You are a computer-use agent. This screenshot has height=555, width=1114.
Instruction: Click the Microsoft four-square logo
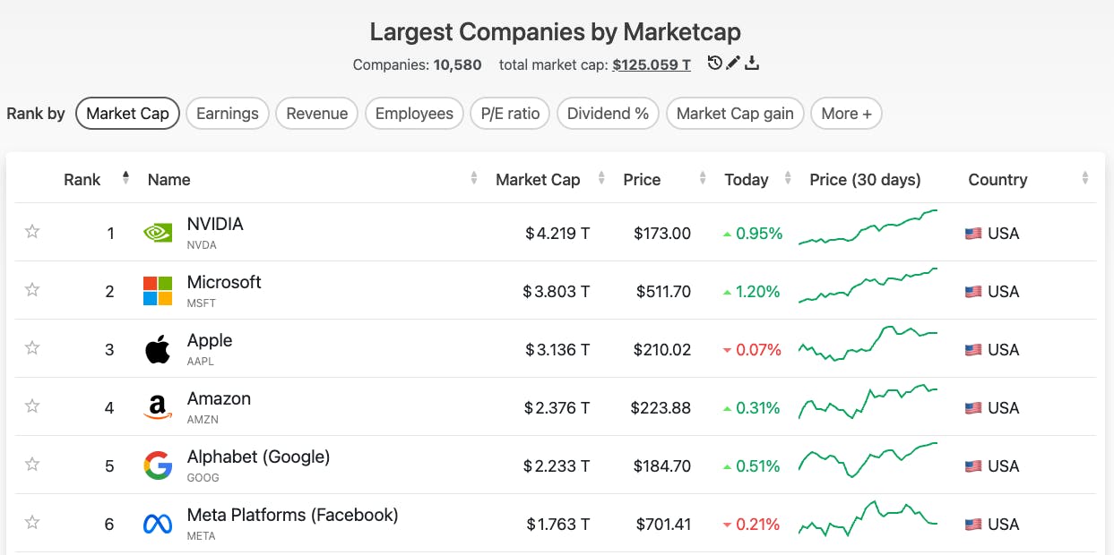pos(157,290)
